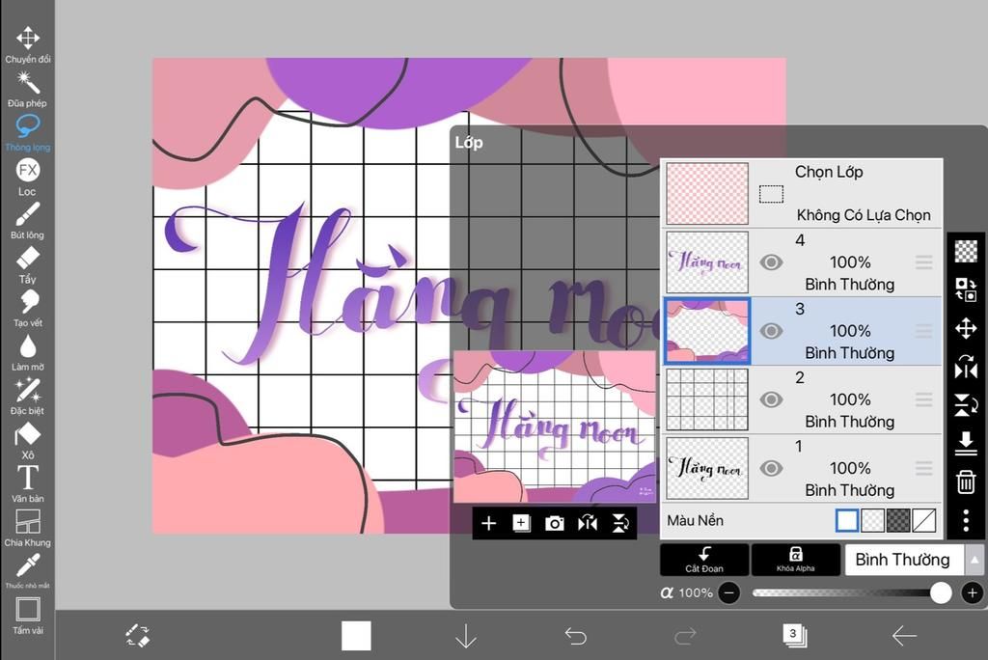Toggle visibility of layer 4

coord(771,262)
